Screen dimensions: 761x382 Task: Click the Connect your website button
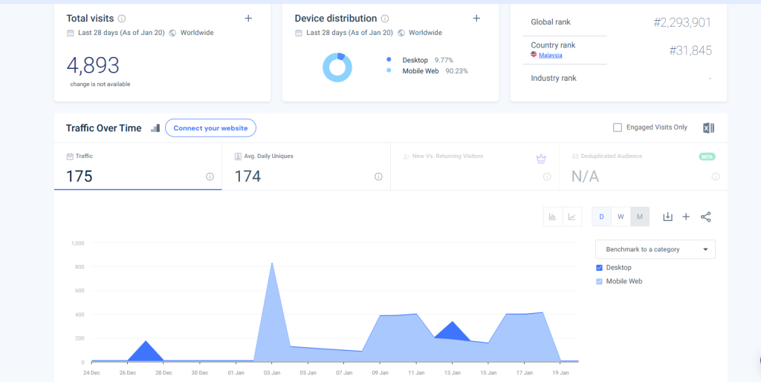tap(210, 128)
